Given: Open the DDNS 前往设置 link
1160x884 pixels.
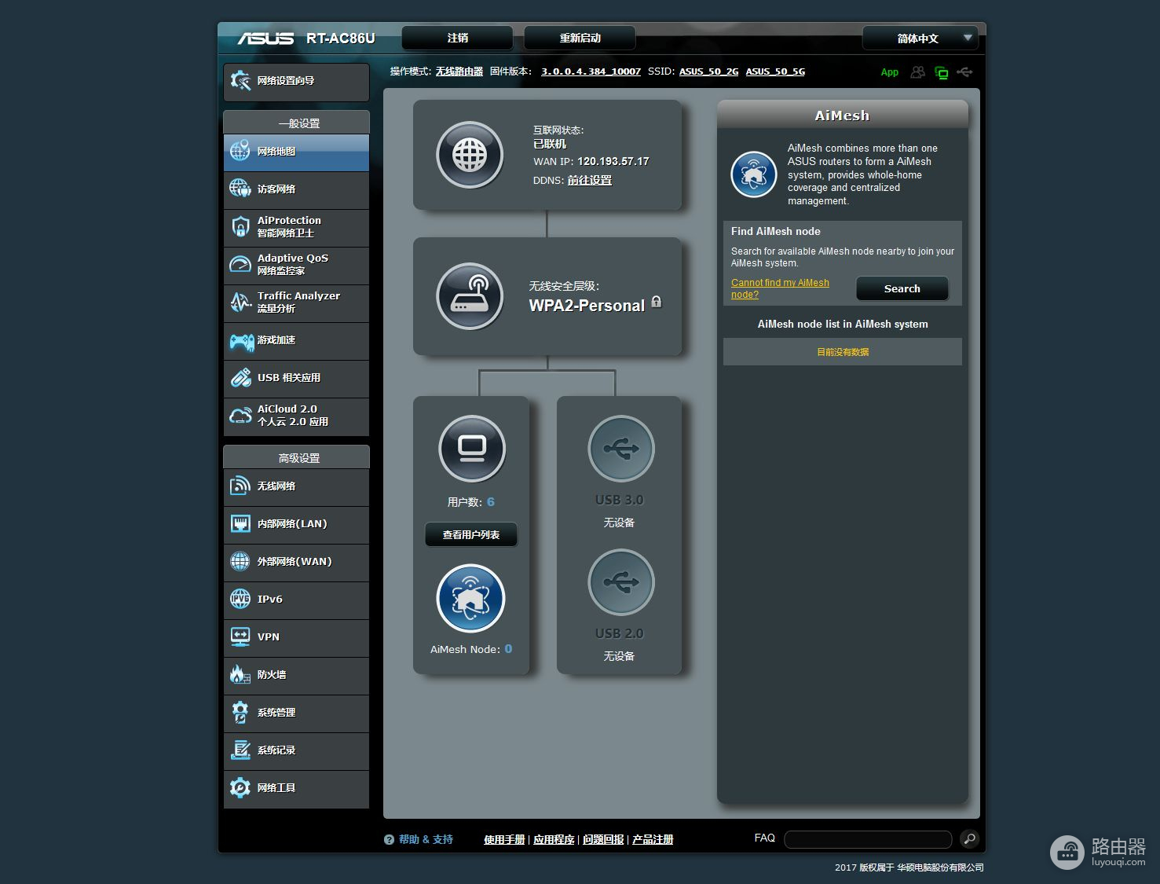Looking at the screenshot, I should (x=589, y=181).
